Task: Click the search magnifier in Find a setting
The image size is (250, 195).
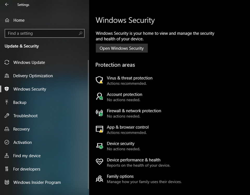Action: point(80,33)
